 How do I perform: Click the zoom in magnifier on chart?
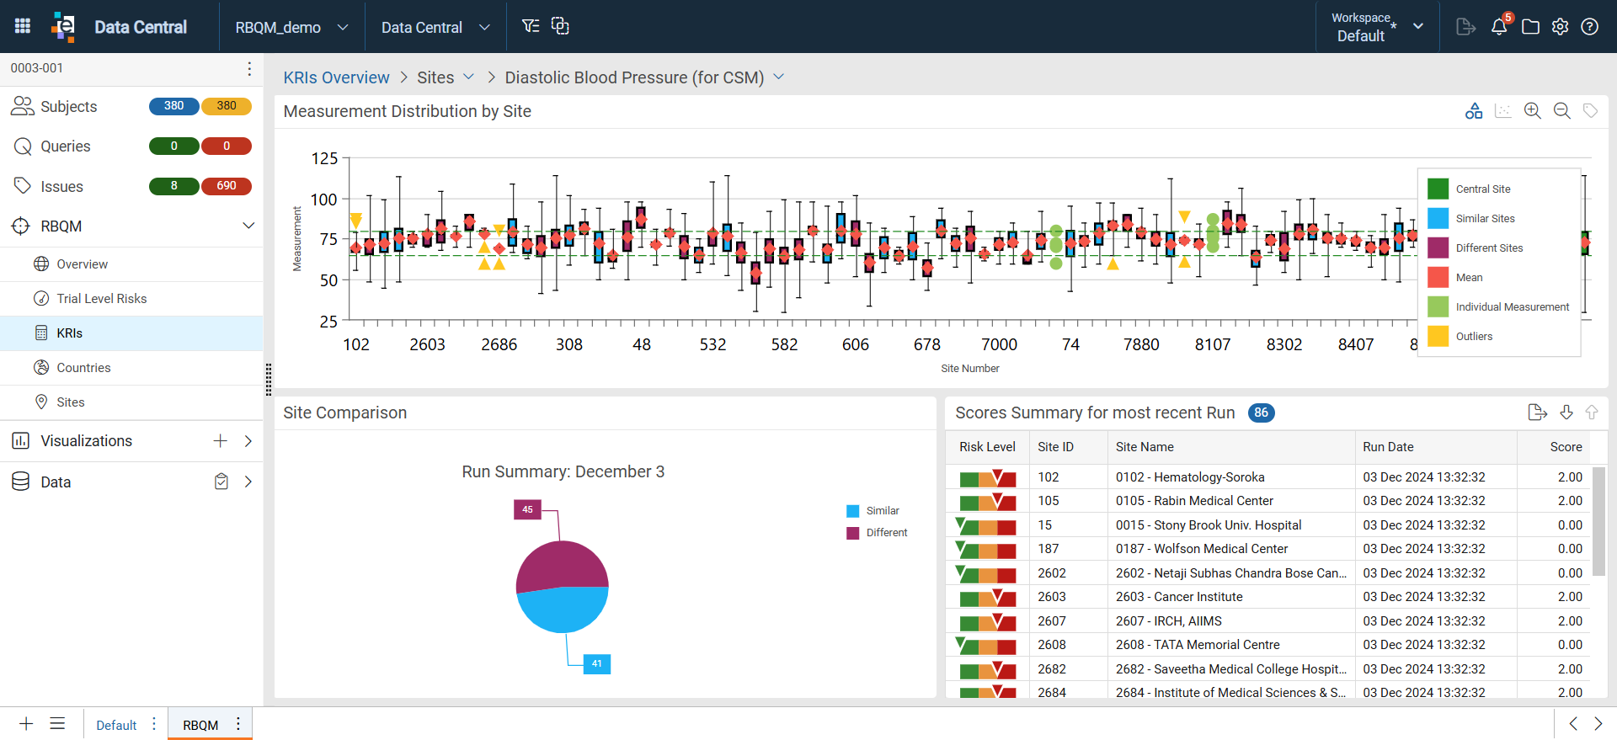pyautogui.click(x=1532, y=111)
